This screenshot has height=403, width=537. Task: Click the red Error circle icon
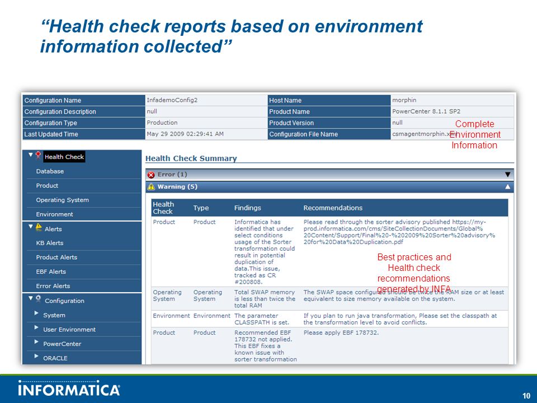[151, 175]
